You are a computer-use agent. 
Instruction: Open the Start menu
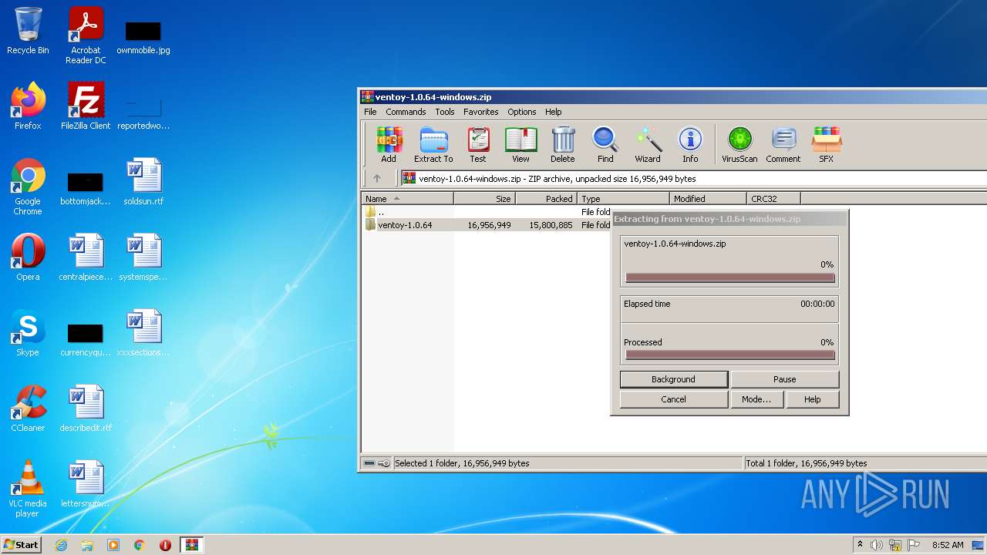coord(21,545)
